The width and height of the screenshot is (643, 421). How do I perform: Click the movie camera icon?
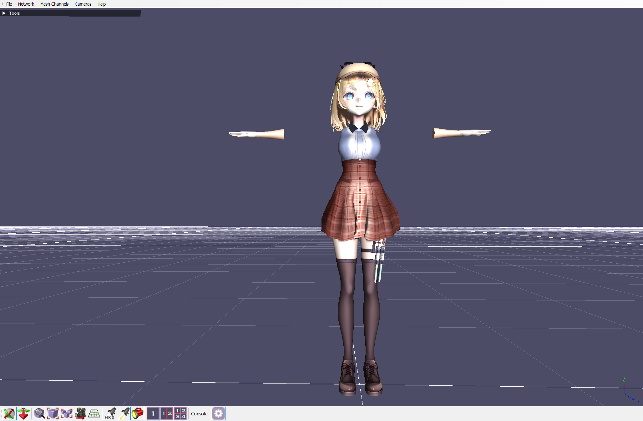tap(80, 414)
